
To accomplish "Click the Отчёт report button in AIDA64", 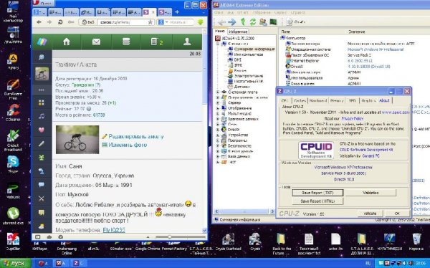I will (296, 22).
